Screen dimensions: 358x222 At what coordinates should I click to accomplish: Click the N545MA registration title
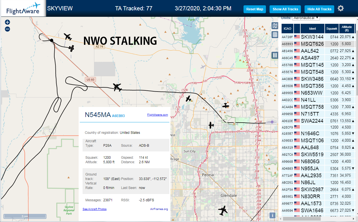98,115
